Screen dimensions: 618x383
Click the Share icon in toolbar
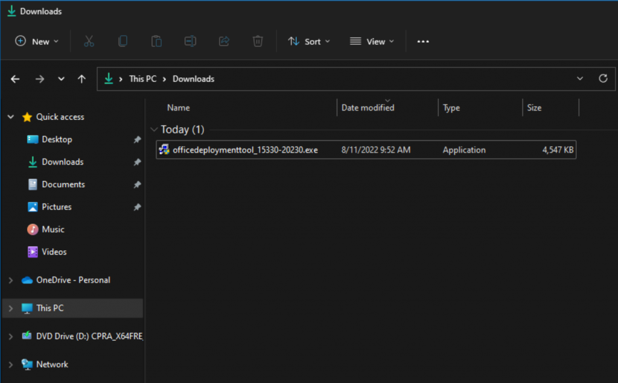coord(224,42)
